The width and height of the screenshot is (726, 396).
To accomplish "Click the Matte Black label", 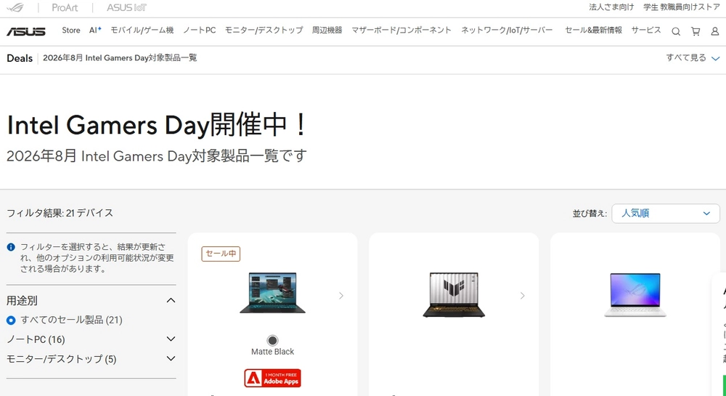I will (x=272, y=352).
